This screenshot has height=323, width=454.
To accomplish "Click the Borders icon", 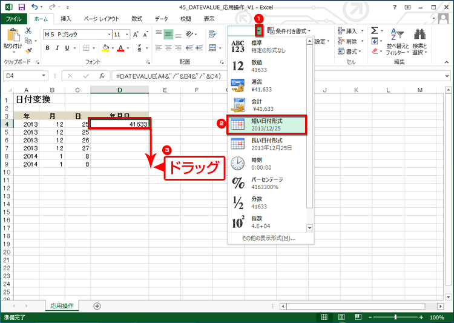I will tap(86, 48).
